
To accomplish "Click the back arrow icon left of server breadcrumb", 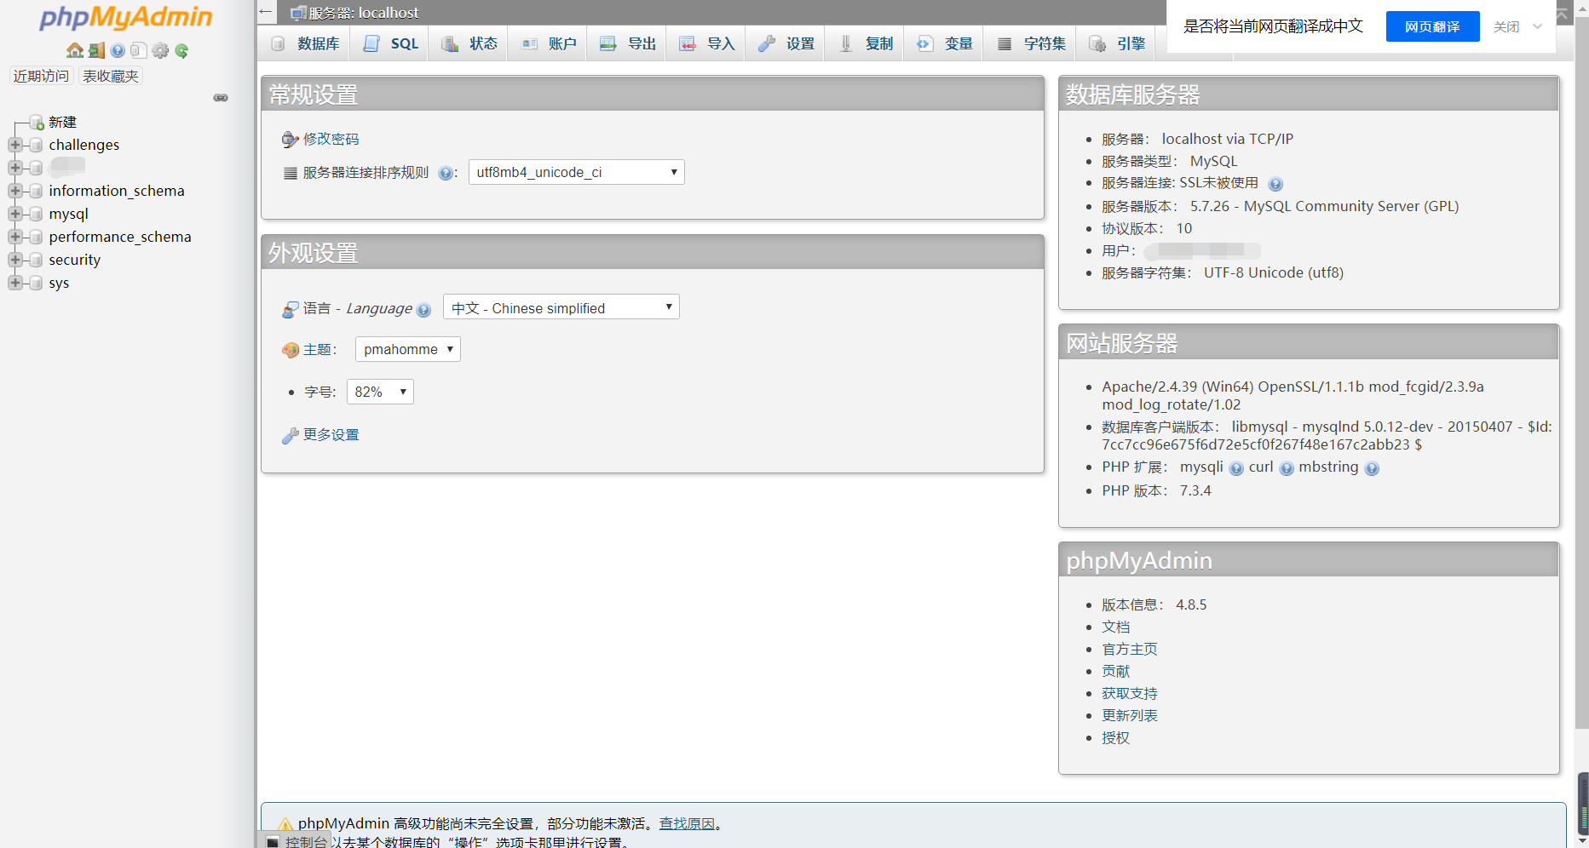I will click(x=266, y=12).
